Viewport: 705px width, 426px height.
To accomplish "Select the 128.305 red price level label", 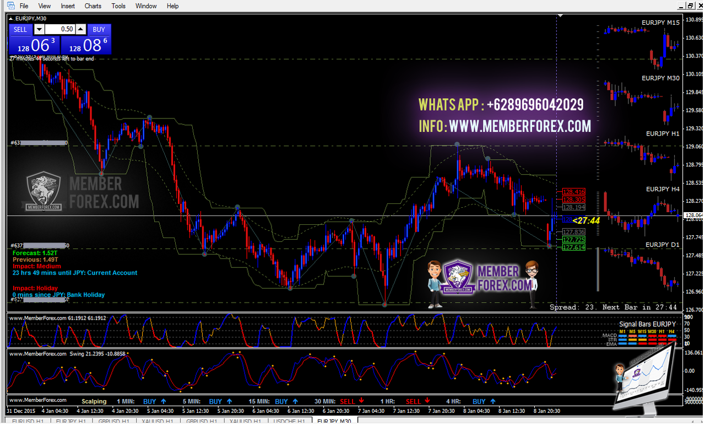I will 574,199.
